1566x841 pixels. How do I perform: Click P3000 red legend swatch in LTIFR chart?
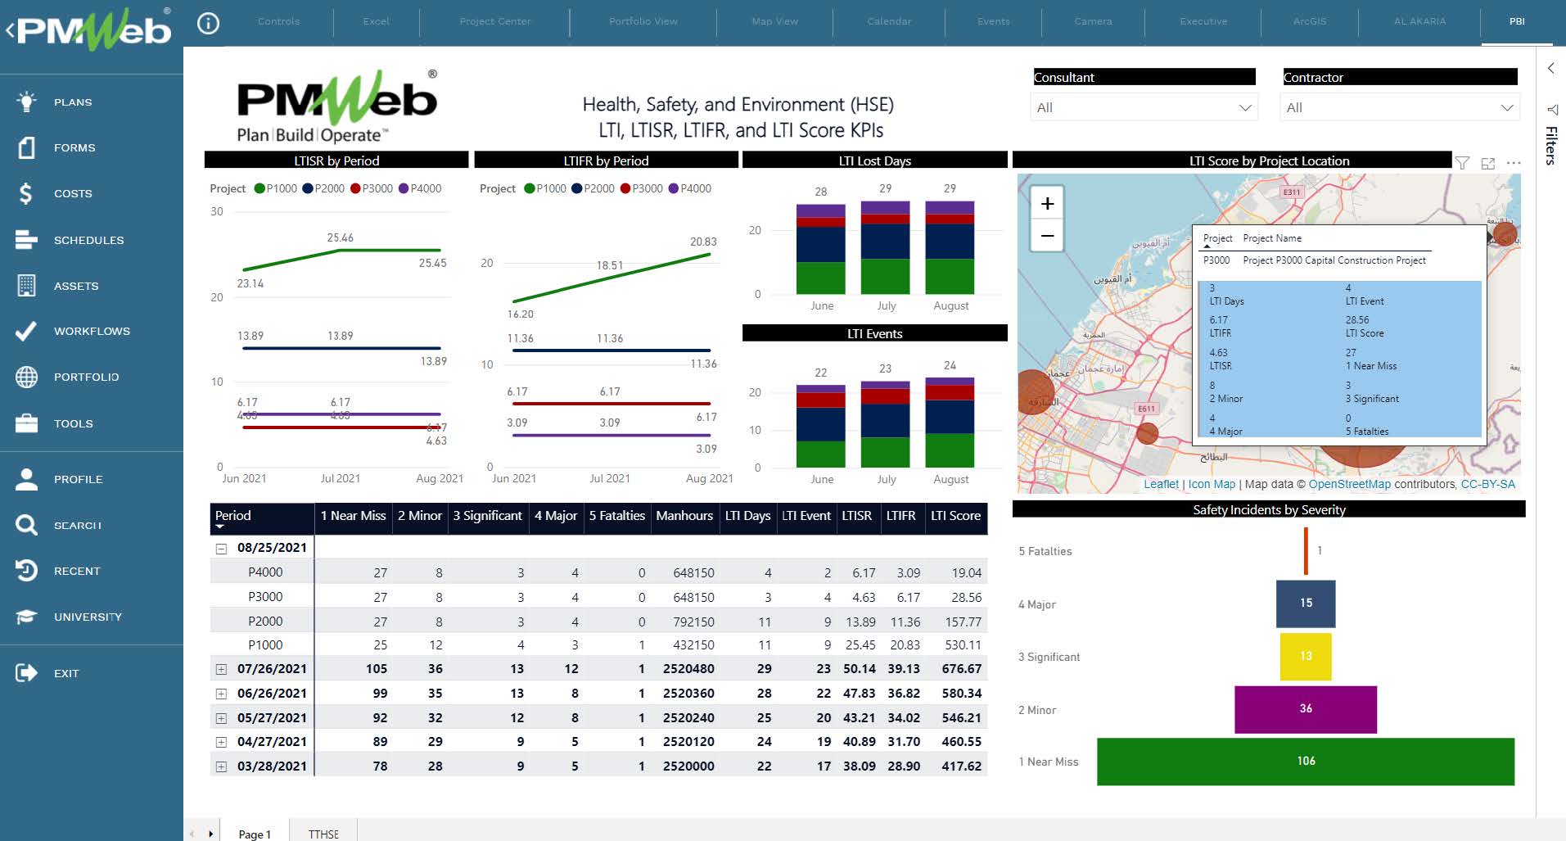pos(625,188)
